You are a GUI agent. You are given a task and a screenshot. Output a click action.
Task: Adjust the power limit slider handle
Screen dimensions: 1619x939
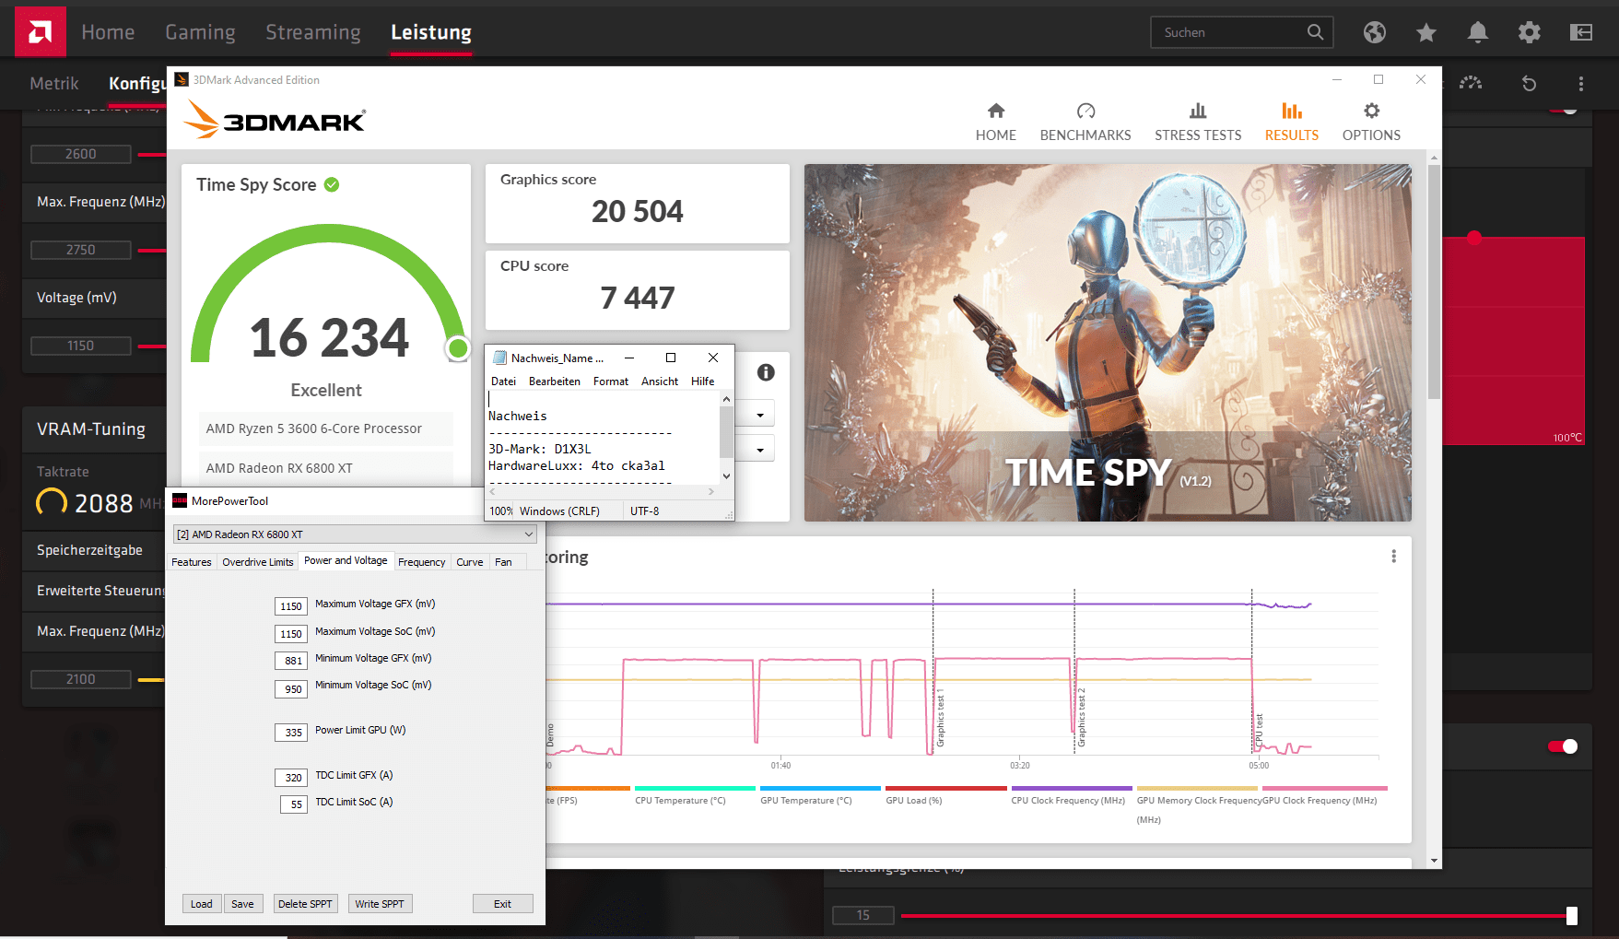[x=1572, y=915]
